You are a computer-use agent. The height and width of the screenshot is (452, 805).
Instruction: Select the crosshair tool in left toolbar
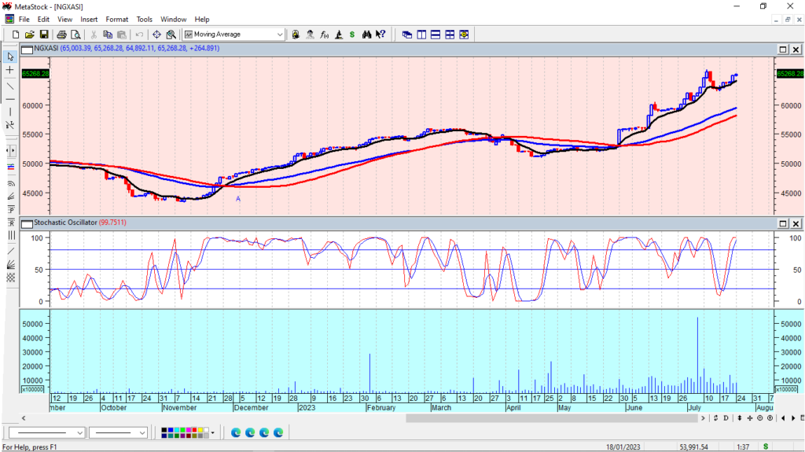click(x=10, y=71)
